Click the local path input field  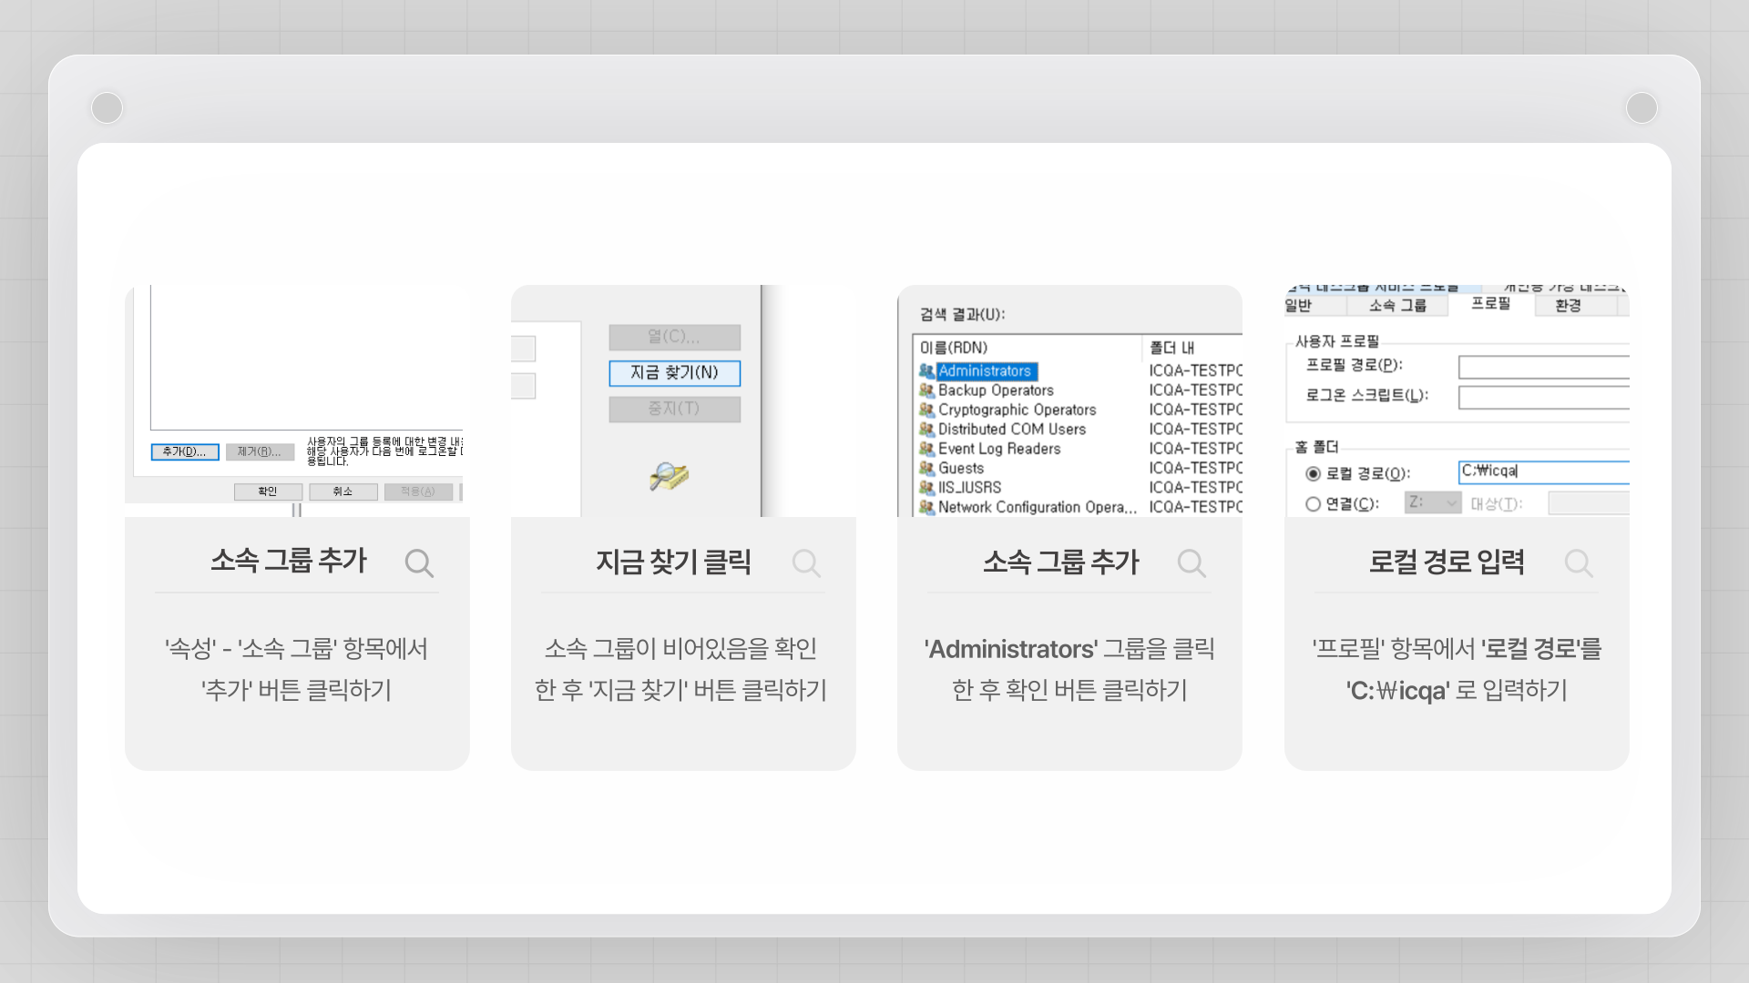tap(1543, 471)
